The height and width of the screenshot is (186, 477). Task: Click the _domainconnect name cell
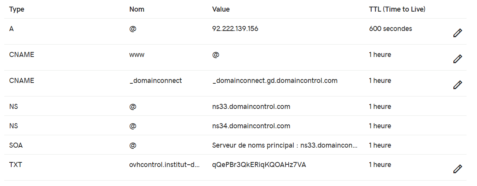[x=155, y=81]
